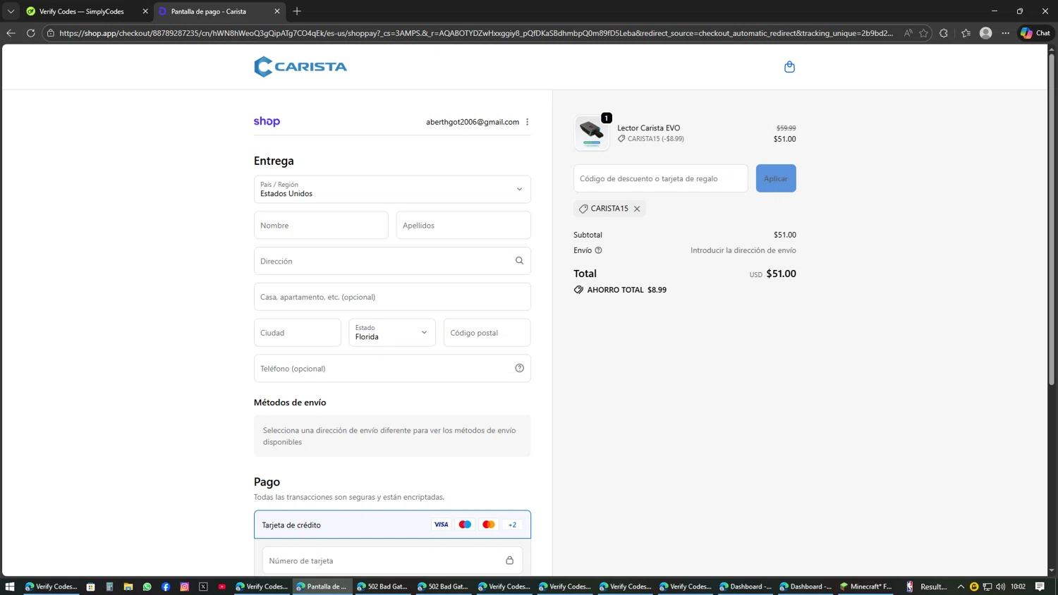Image resolution: width=1058 pixels, height=595 pixels.
Task: Open Microsoft Store from the taskbar
Action: (90, 587)
